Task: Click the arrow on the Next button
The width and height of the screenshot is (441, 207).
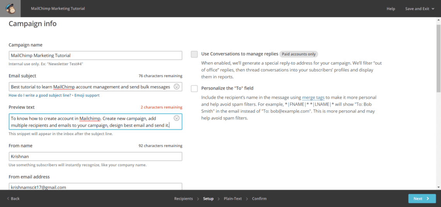Action: coord(428,199)
